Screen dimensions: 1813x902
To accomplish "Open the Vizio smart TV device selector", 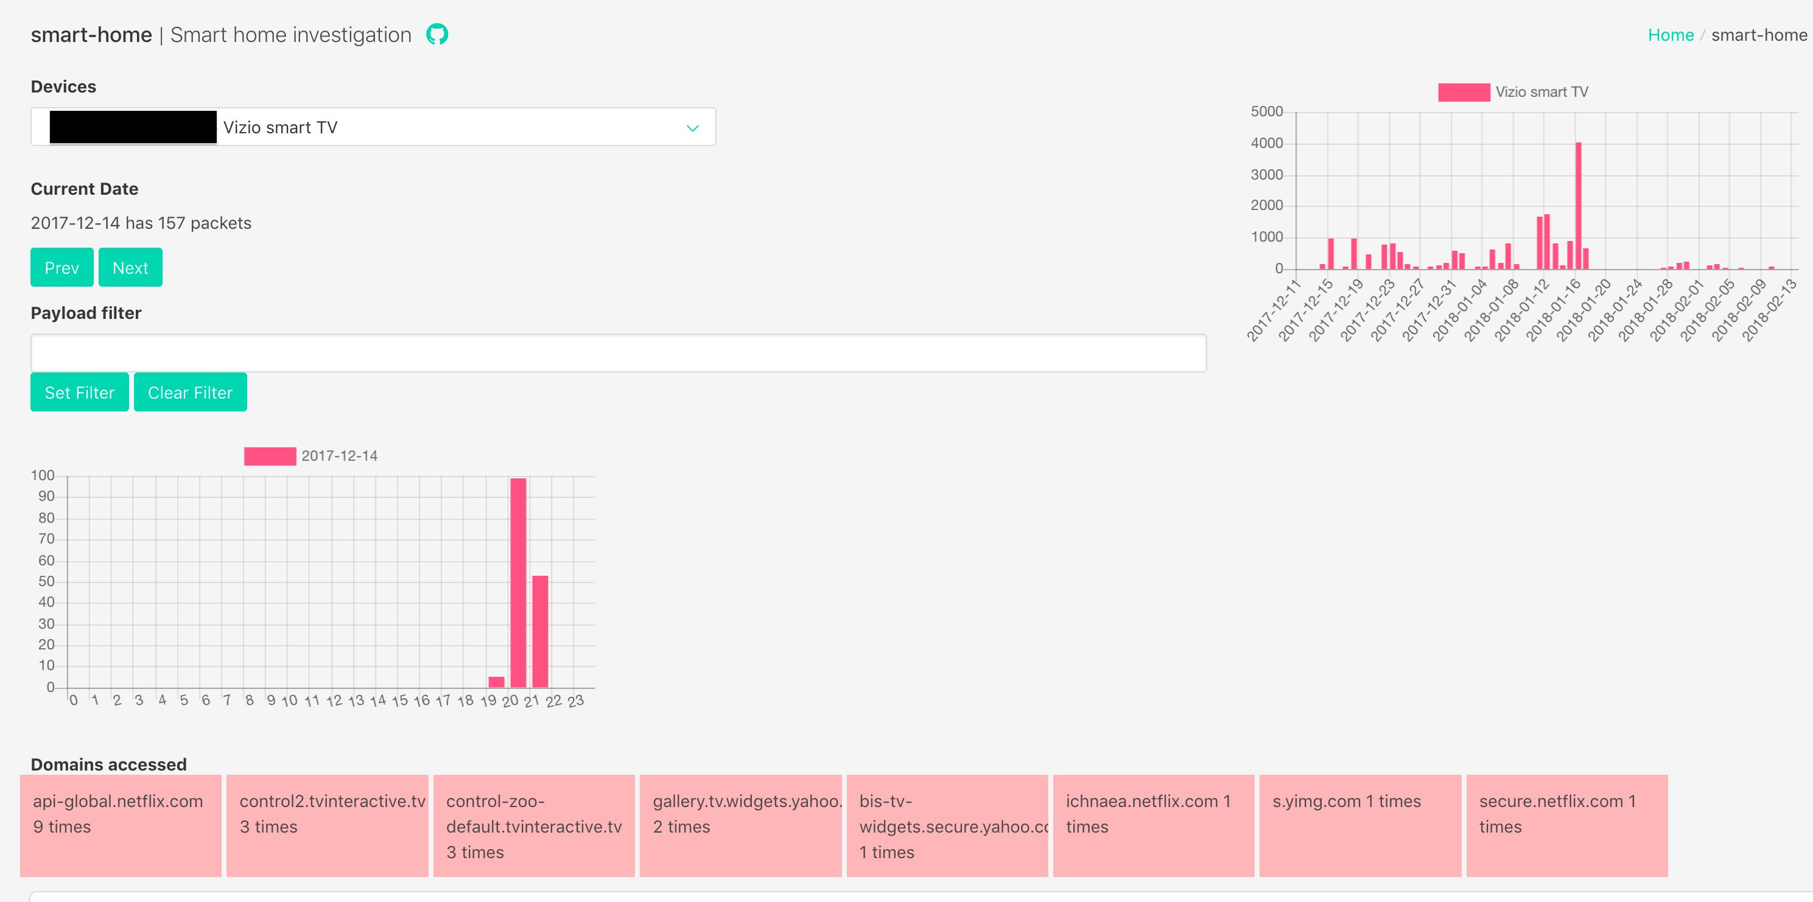I will tap(373, 127).
